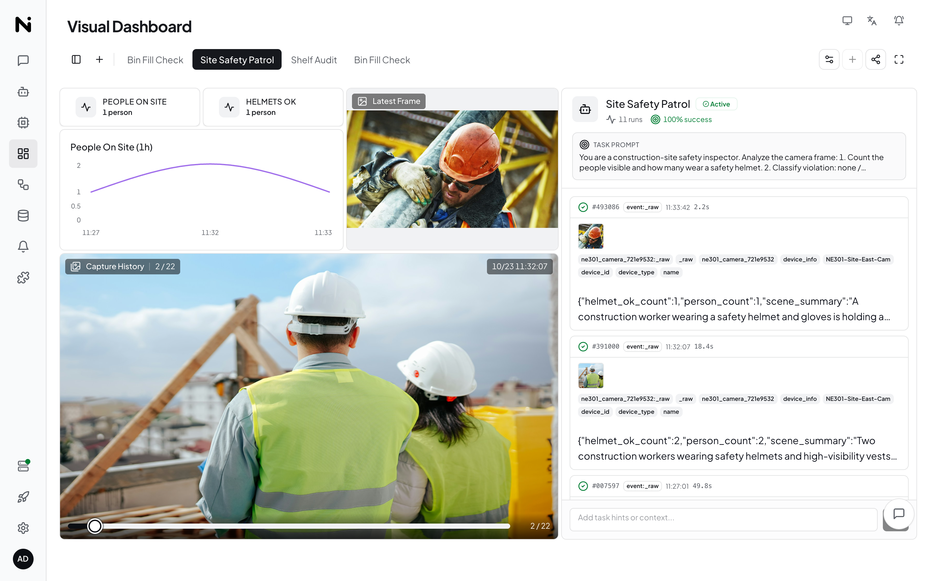Screen dimensions: 930x581
Task: Open the settings gear sidebar icon
Action: (23, 528)
